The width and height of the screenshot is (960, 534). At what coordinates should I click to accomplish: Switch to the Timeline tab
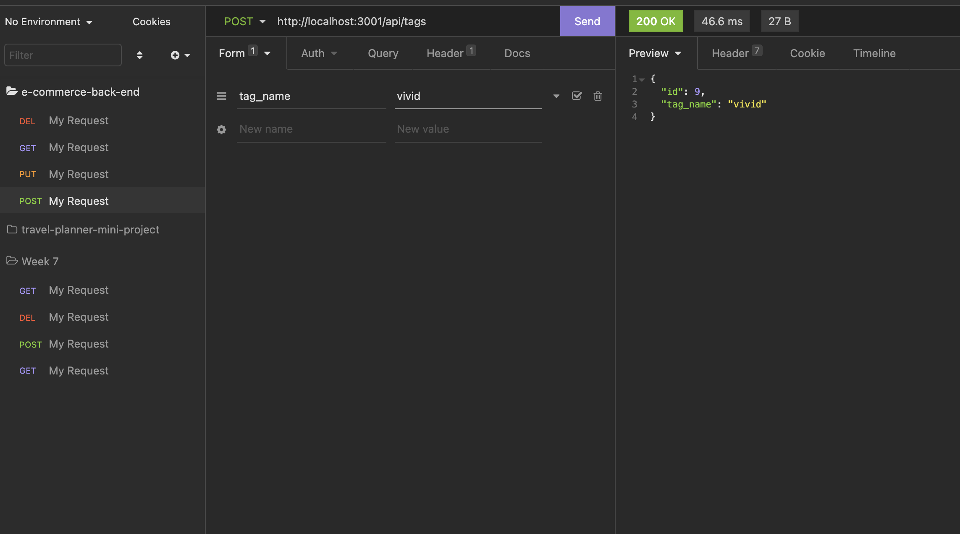[x=874, y=53]
